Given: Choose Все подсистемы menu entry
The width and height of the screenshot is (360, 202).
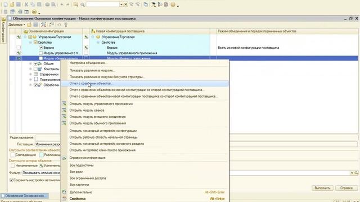Looking at the screenshot, I should pos(145,165).
